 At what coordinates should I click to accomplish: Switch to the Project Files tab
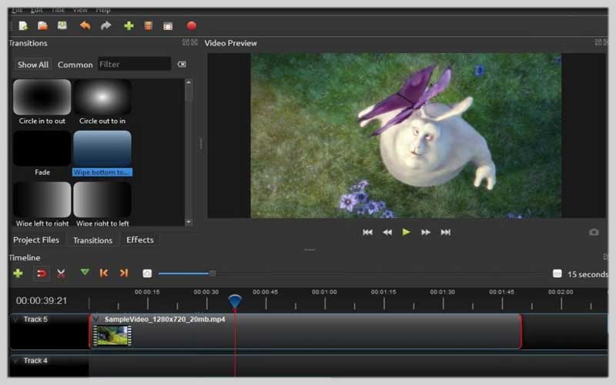point(36,239)
